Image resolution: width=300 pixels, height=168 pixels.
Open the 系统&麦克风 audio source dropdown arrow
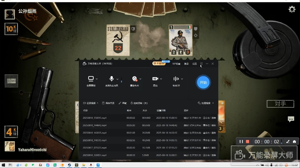[117, 79]
